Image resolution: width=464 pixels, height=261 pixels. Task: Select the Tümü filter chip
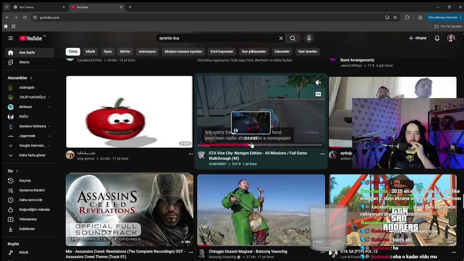(73, 51)
